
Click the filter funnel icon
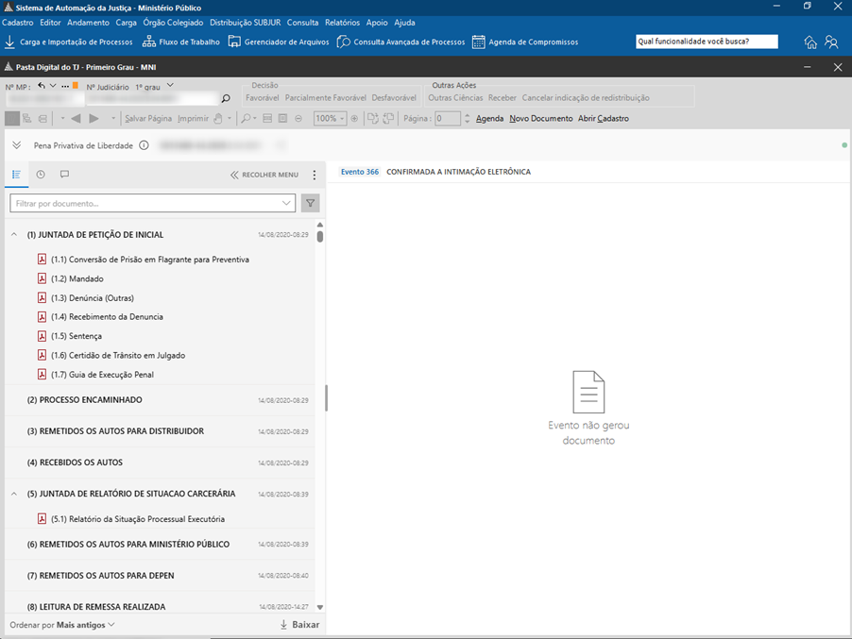[x=310, y=203]
